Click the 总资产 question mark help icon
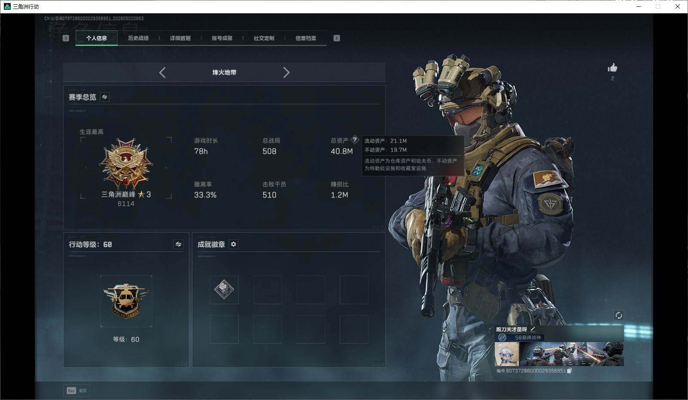Screen dimensions: 688x400 [355, 139]
